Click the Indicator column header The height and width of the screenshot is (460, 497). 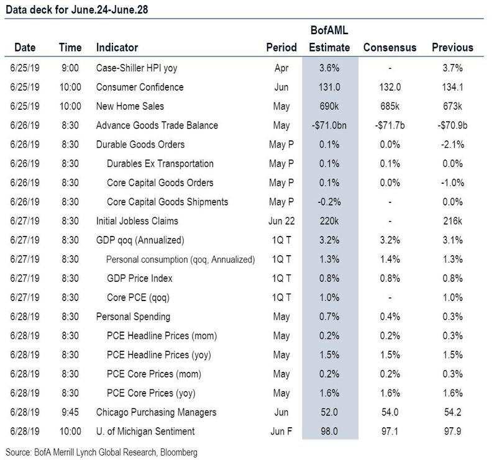tap(117, 48)
